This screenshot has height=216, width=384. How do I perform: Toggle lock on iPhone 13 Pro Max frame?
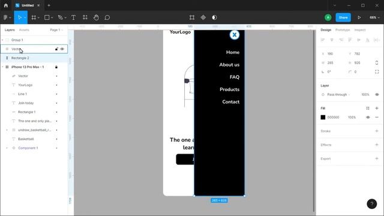pos(56,67)
